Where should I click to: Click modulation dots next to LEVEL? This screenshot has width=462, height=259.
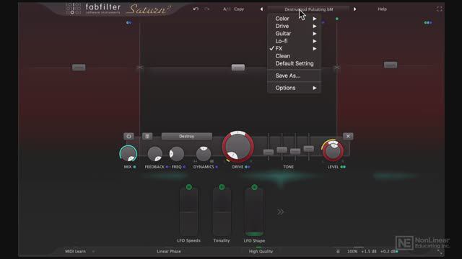coord(343,167)
